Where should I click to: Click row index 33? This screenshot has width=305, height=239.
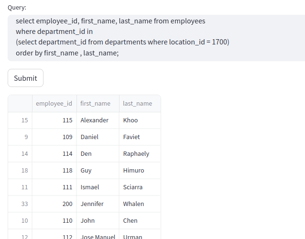20,204
